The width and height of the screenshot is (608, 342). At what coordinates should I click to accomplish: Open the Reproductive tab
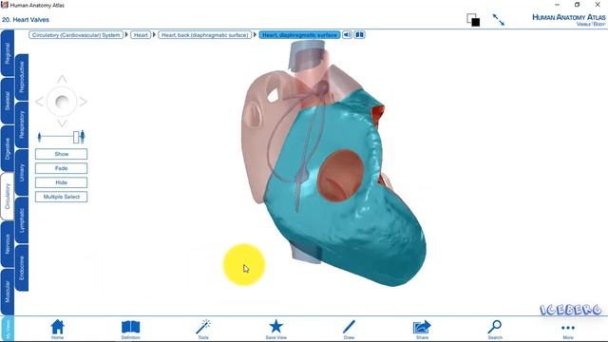tap(22, 77)
